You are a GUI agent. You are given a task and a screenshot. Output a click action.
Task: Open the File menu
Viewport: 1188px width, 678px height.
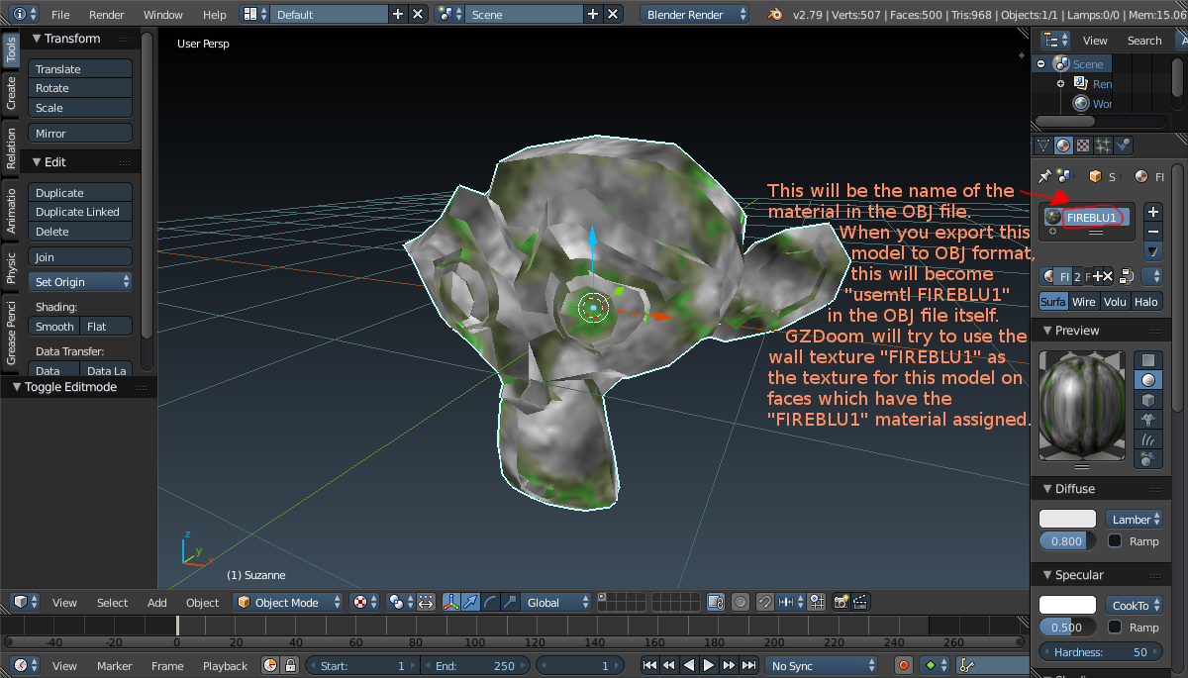pos(60,14)
